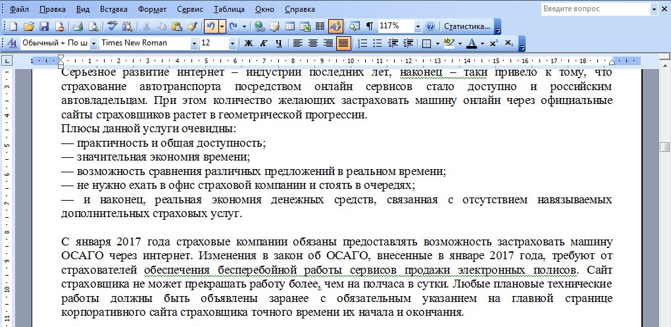671x327 pixels.
Task: Toggle italic formatting (К)
Action: pos(264,43)
